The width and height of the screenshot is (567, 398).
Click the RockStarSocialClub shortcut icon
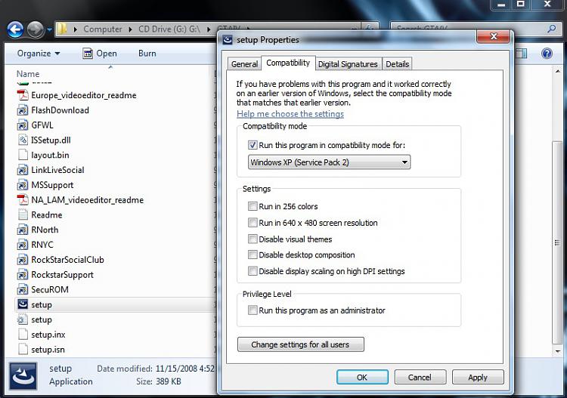(x=23, y=260)
